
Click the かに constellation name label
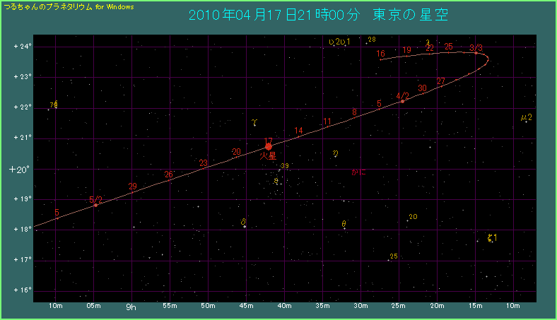tap(358, 172)
